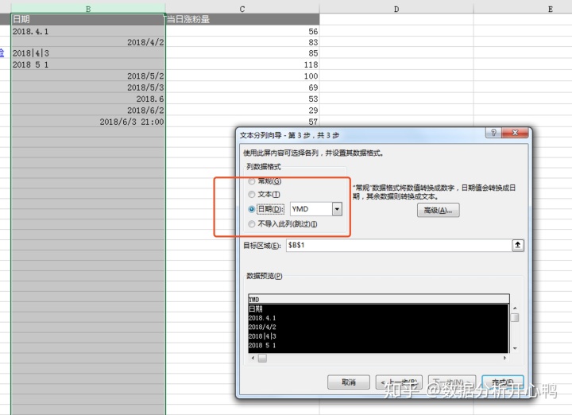The width and height of the screenshot is (572, 415).
Task: Click the cell with value 53
Action: [242, 99]
